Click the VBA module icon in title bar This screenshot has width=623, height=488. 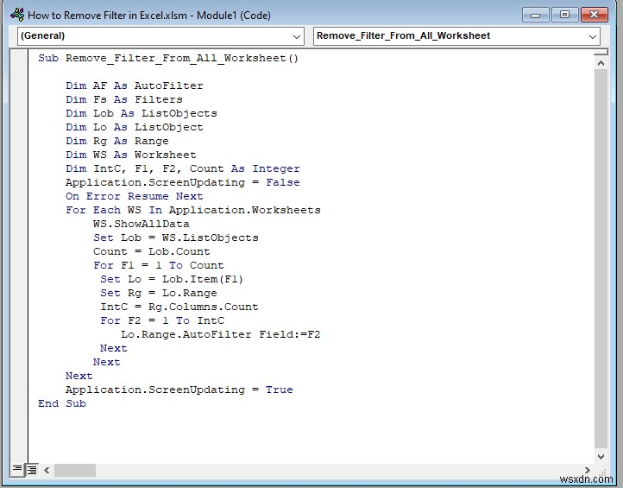pos(17,15)
